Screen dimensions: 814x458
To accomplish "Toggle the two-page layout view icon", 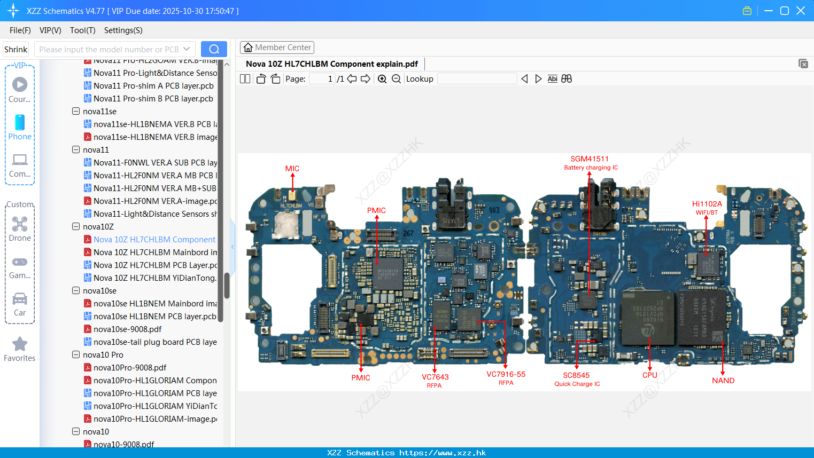I will pos(245,79).
